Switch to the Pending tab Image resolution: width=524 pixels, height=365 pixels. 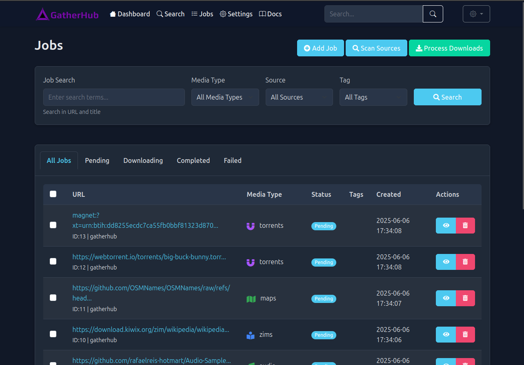click(x=97, y=160)
